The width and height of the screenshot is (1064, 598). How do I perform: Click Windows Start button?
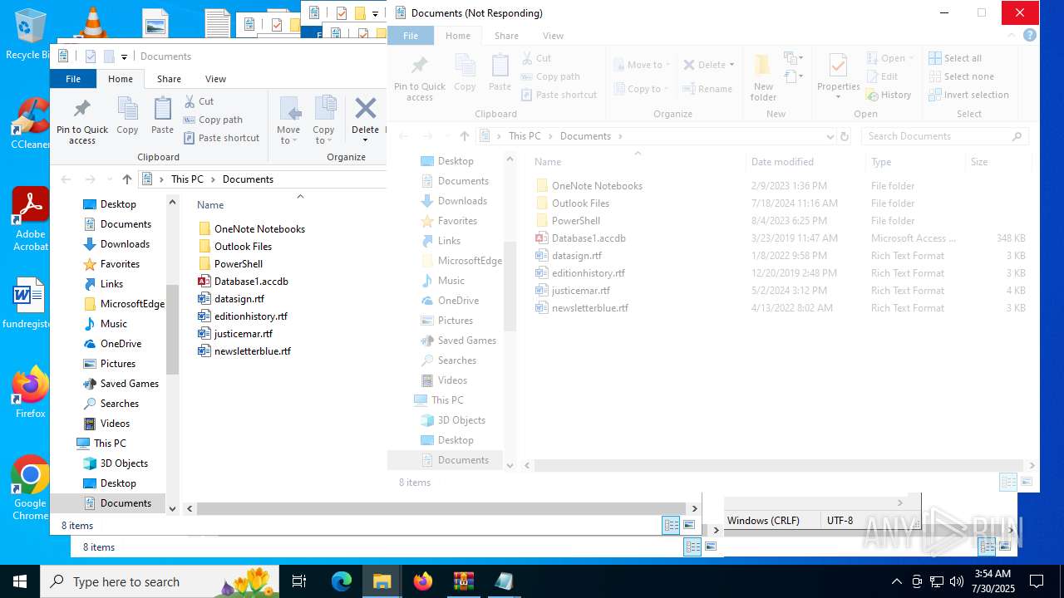[x=20, y=581]
